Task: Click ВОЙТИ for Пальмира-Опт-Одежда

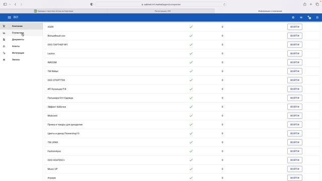Action: point(295,98)
